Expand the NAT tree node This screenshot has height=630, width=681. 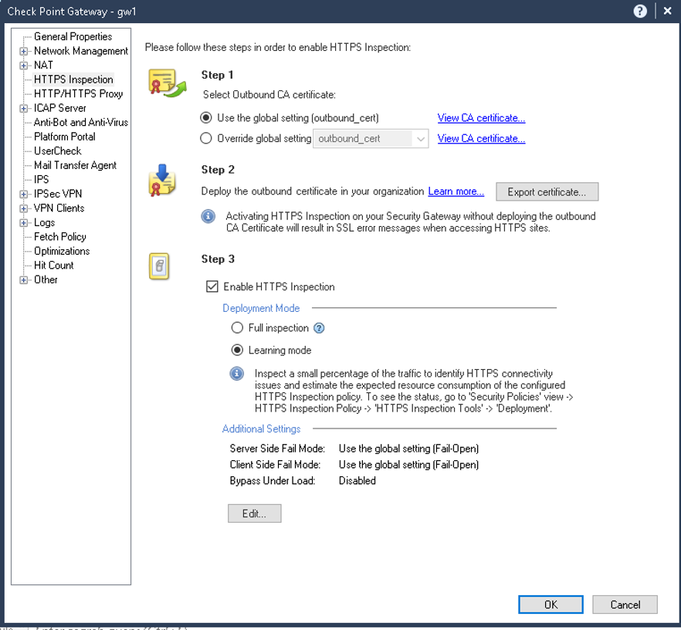24,66
